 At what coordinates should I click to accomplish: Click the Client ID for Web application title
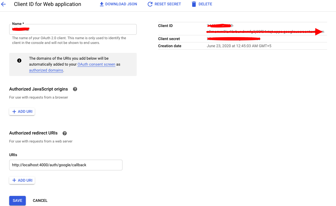(x=47, y=4)
